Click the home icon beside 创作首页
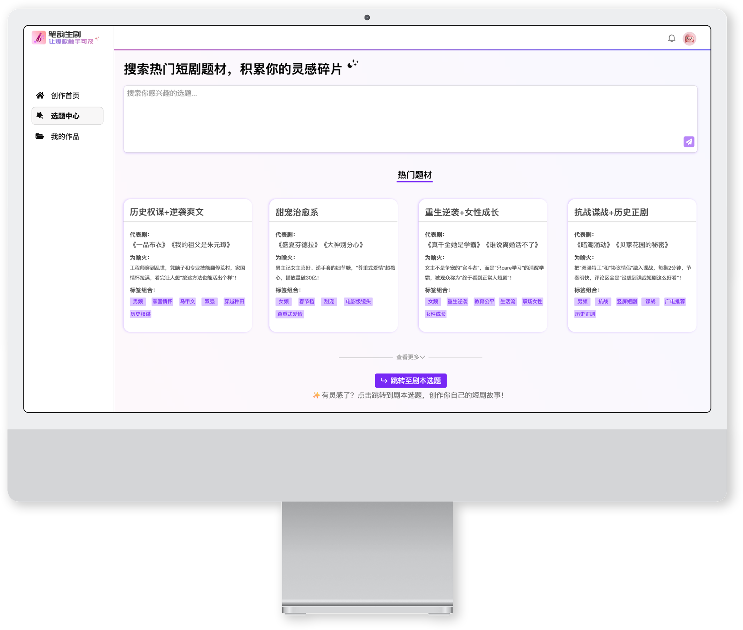Image resolution: width=743 pixels, height=630 pixels. pos(40,95)
